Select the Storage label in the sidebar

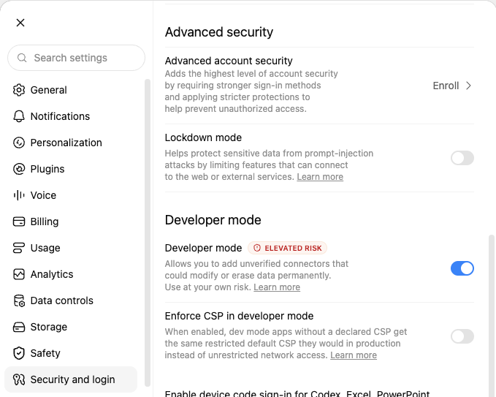coord(49,327)
